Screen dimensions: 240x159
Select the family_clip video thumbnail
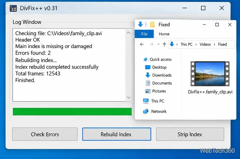tap(210, 74)
